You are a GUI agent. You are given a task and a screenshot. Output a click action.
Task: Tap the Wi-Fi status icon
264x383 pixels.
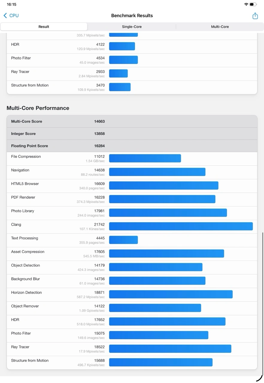246,4
